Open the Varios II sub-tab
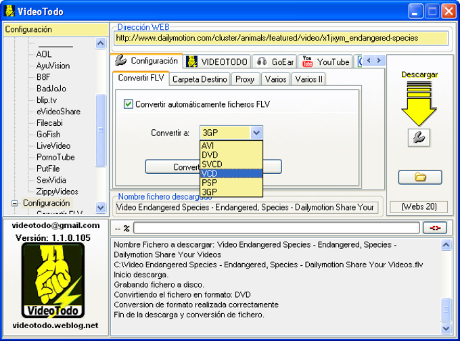This screenshot has height=341, width=460. click(308, 79)
